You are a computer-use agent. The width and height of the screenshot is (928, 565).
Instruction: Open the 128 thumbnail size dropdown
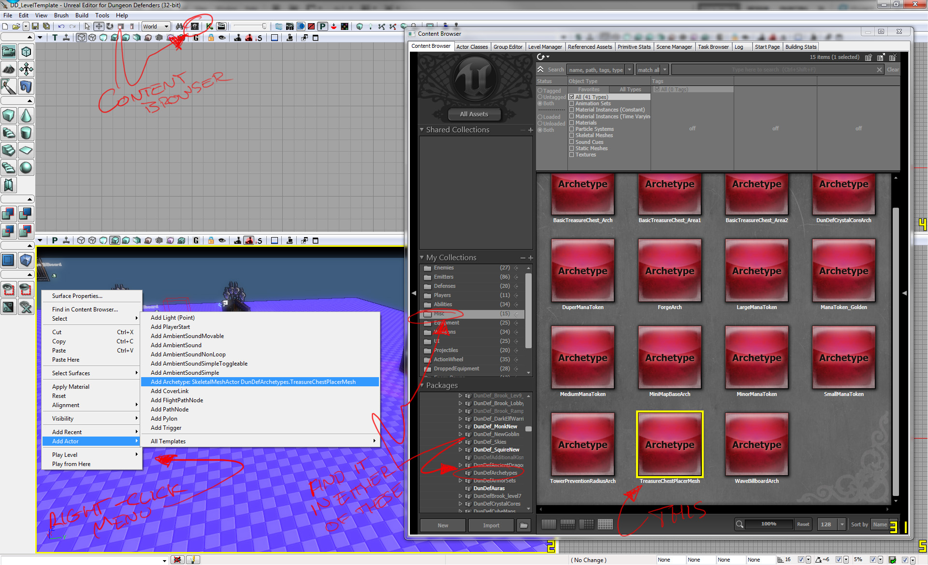click(x=831, y=524)
